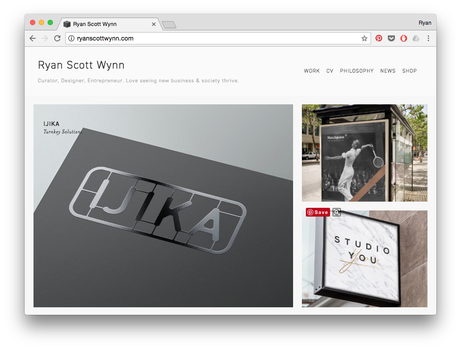Go to the NEWS section
Image resolution: width=461 pixels, height=350 pixels.
pyautogui.click(x=388, y=71)
